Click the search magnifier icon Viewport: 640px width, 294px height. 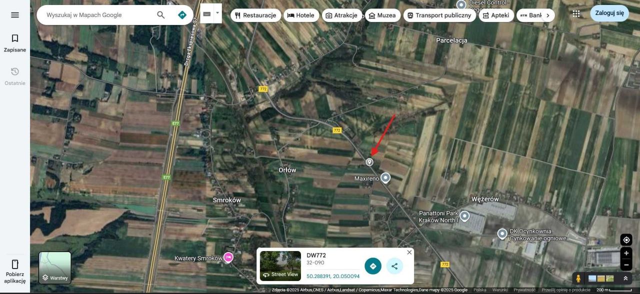tap(161, 15)
